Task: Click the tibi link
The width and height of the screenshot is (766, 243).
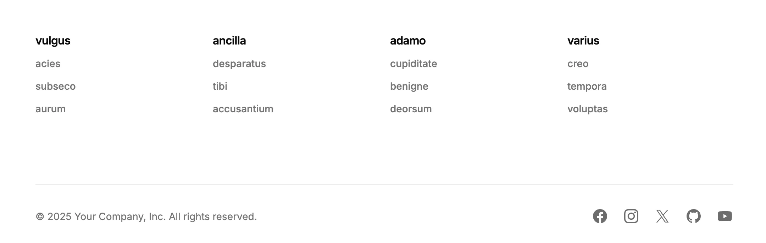Action: click(x=220, y=86)
